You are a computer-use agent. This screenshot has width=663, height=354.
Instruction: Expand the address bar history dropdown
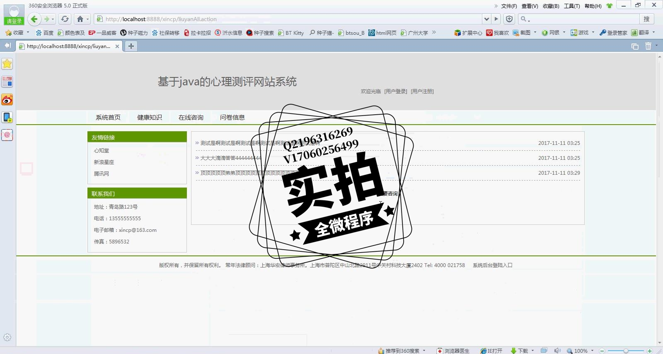486,19
